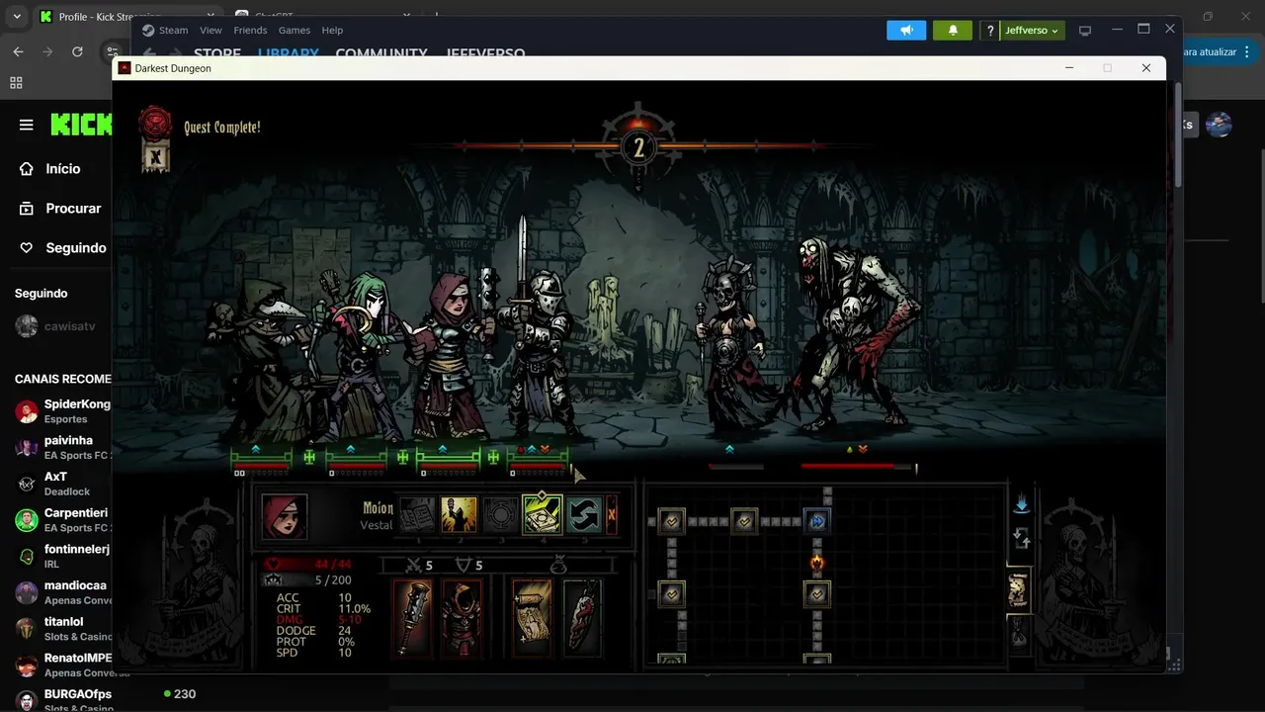Click the swap arrows icon beside map
Viewport: 1265px width, 712px height.
(1022, 539)
